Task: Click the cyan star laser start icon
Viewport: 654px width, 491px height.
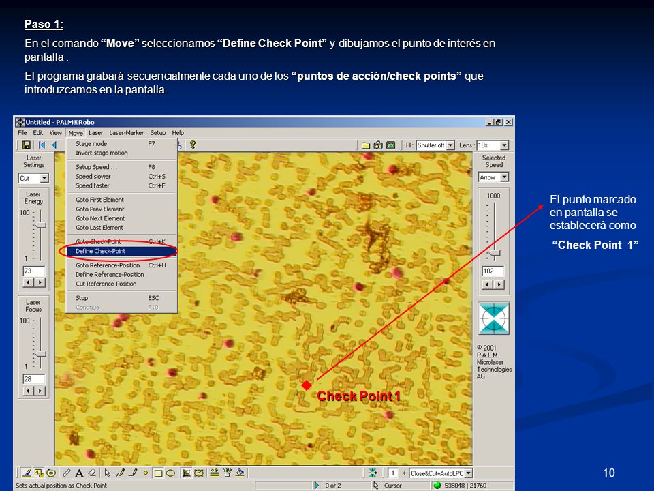Action: click(373, 473)
